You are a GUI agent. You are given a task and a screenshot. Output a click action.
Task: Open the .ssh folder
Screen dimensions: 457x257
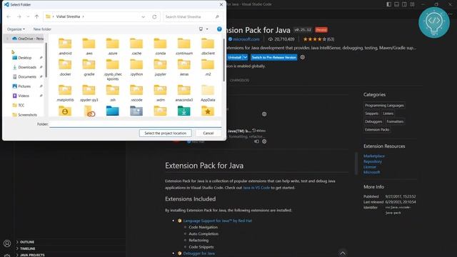tap(113, 94)
